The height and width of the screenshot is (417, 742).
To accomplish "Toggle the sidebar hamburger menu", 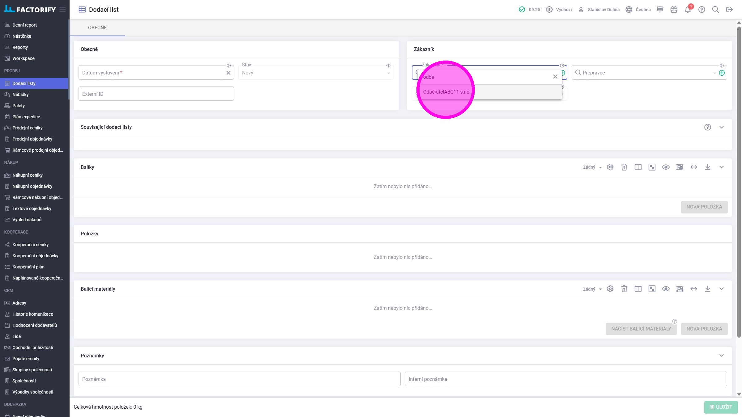I will pyautogui.click(x=63, y=10).
